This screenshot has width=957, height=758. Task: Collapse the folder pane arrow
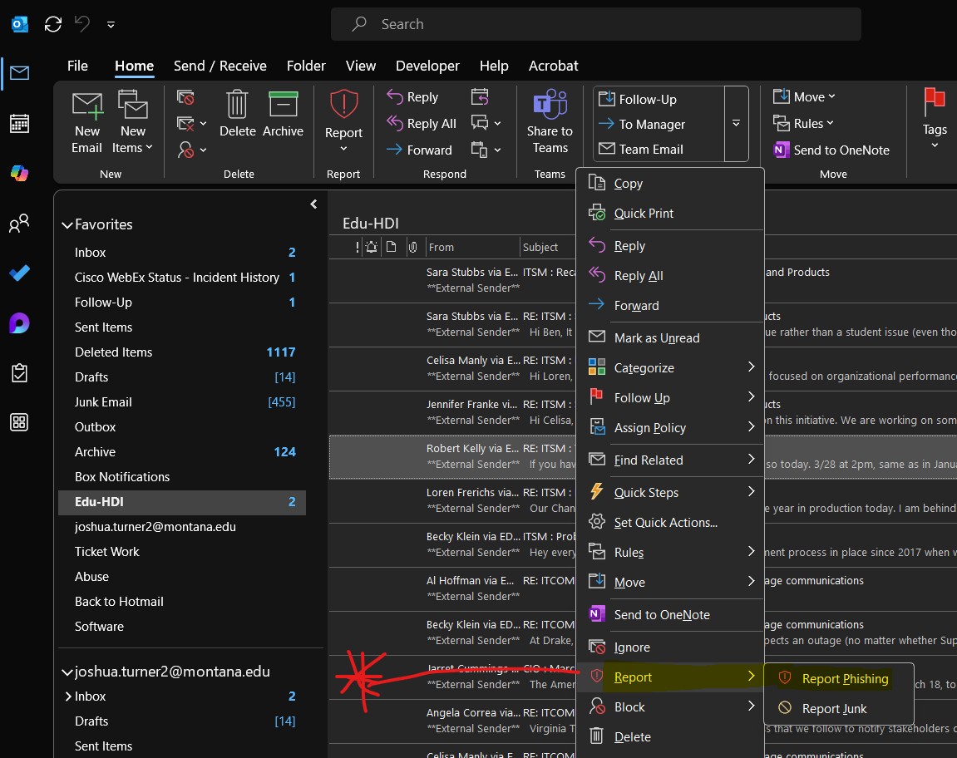coord(313,204)
